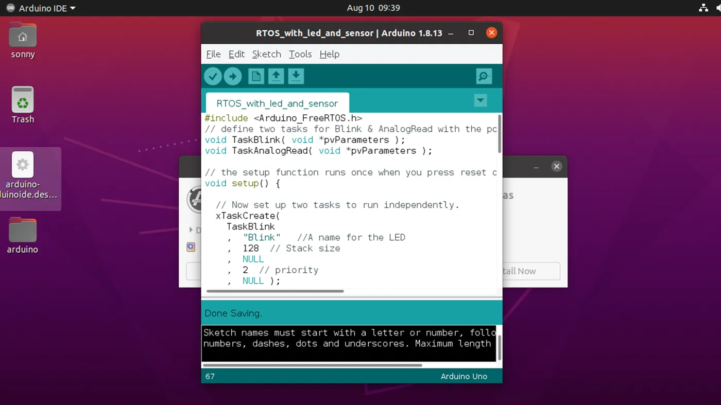Image resolution: width=721 pixels, height=405 pixels.
Task: Open the Sketch menu
Action: (266, 54)
